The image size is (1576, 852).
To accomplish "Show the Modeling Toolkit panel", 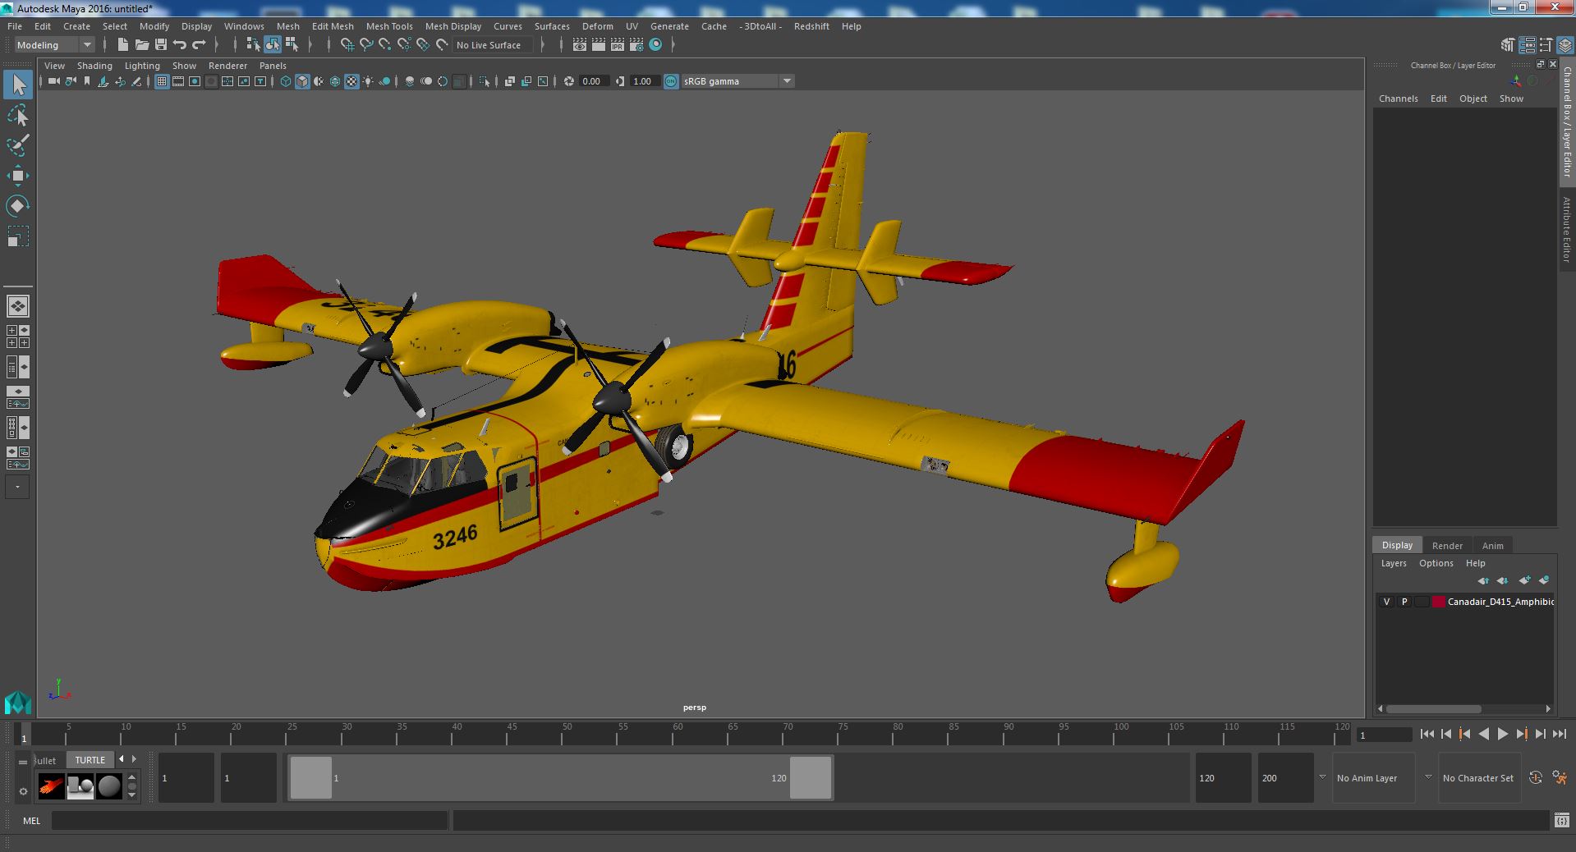I will pyautogui.click(x=1508, y=45).
